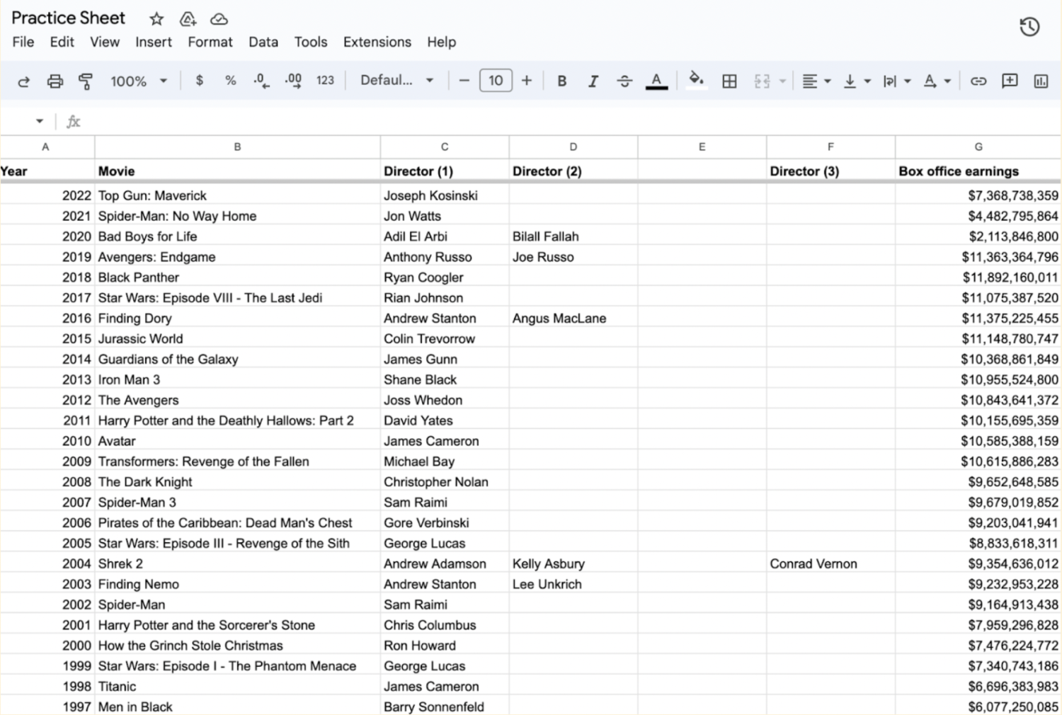Image resolution: width=1062 pixels, height=715 pixels.
Task: Format as currency with dollar icon
Action: [200, 81]
